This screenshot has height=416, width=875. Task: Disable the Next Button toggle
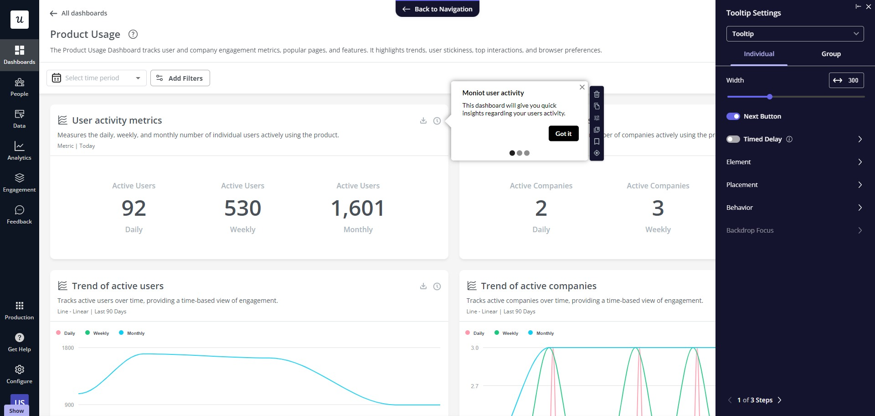pyautogui.click(x=733, y=116)
